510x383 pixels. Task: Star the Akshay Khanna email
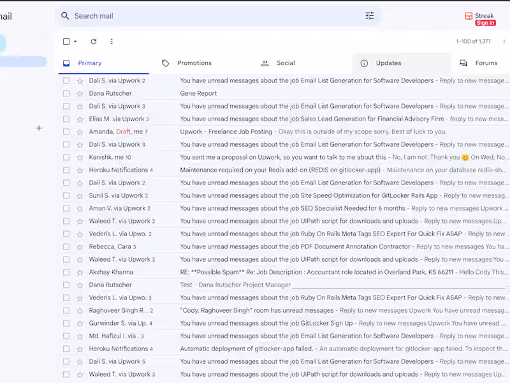[x=80, y=273]
